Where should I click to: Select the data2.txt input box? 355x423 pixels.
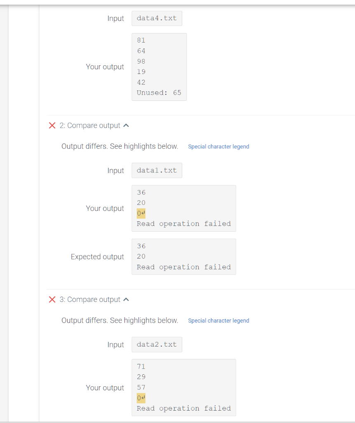pos(157,345)
